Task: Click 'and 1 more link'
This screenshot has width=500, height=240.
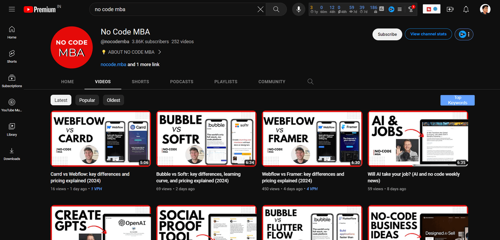Action: [144, 64]
